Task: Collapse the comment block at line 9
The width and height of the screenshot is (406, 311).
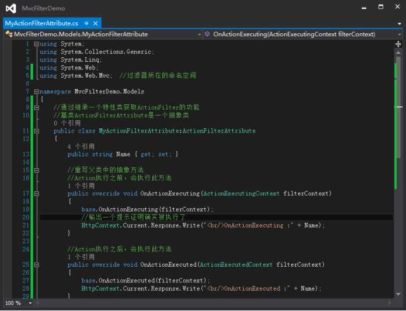Action: (37, 107)
